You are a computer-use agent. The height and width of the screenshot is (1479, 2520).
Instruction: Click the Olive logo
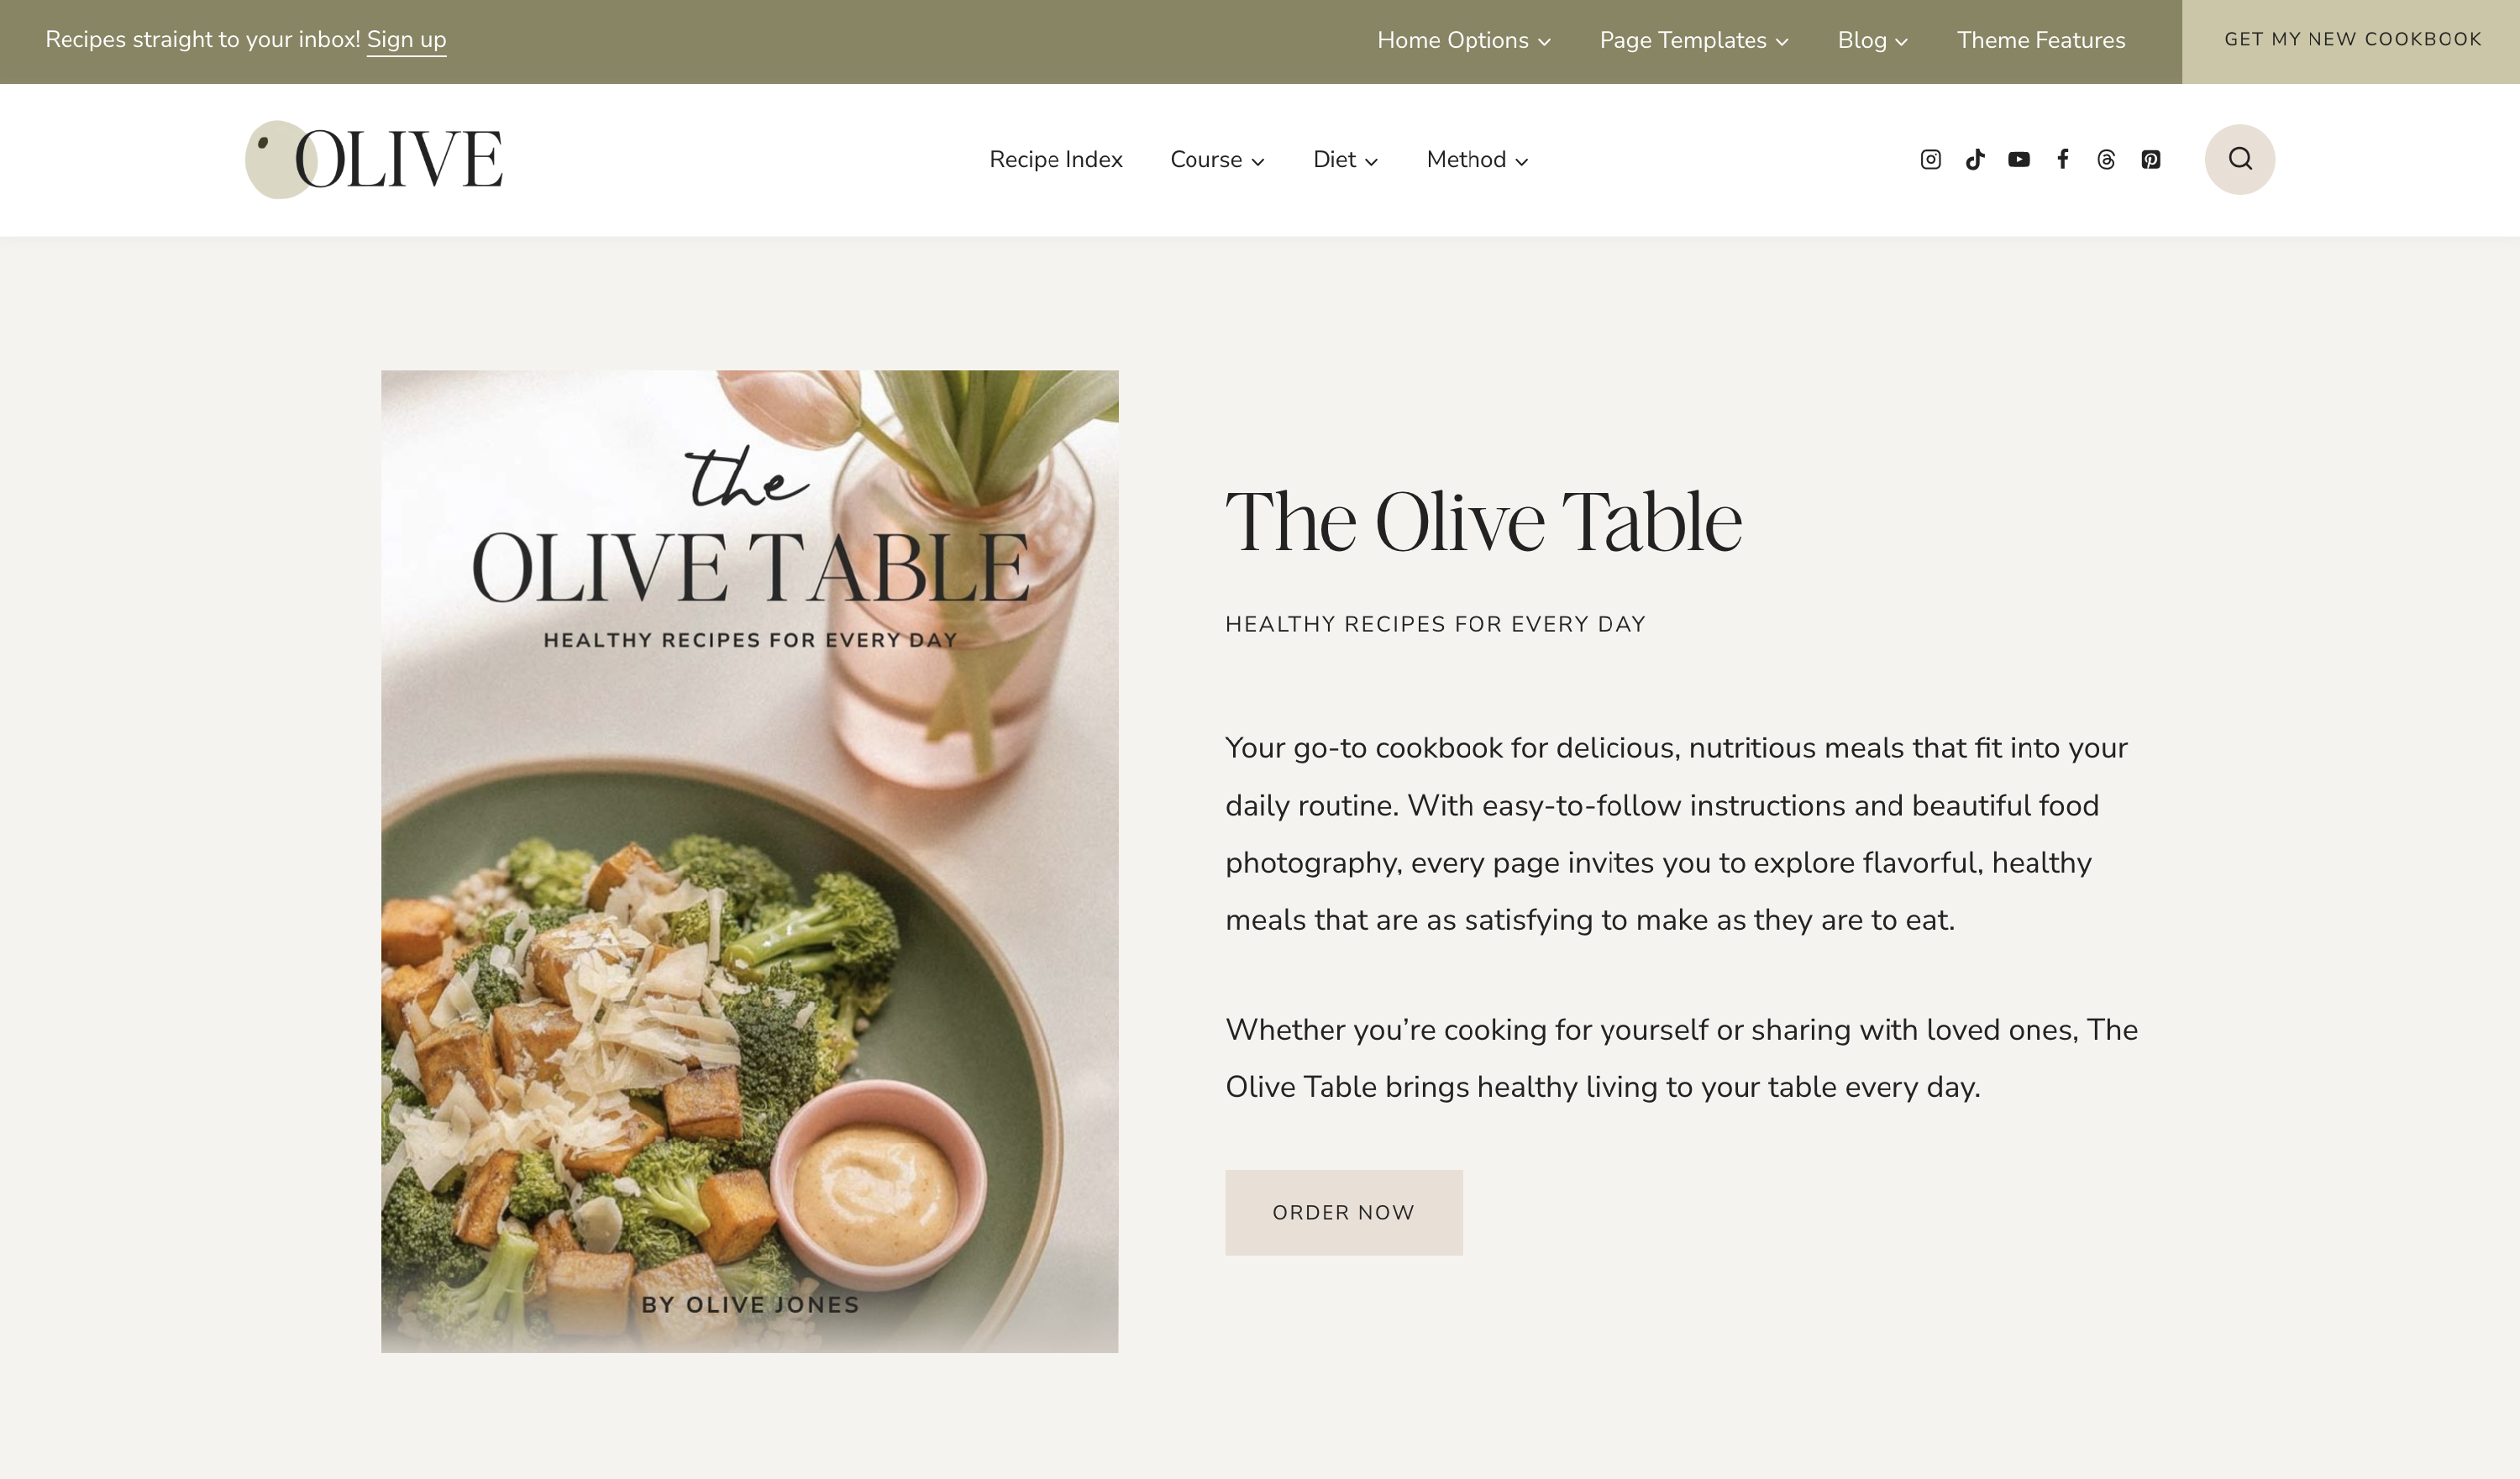tap(374, 159)
